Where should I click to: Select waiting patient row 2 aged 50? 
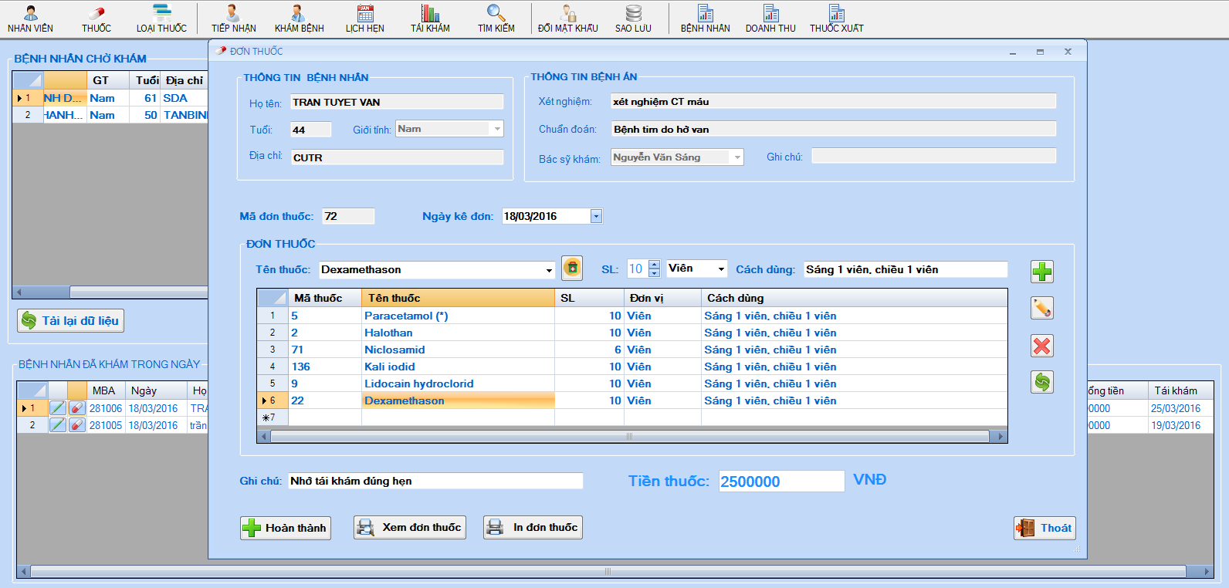pos(110,115)
